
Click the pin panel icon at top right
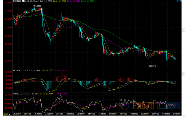pos(178,1)
